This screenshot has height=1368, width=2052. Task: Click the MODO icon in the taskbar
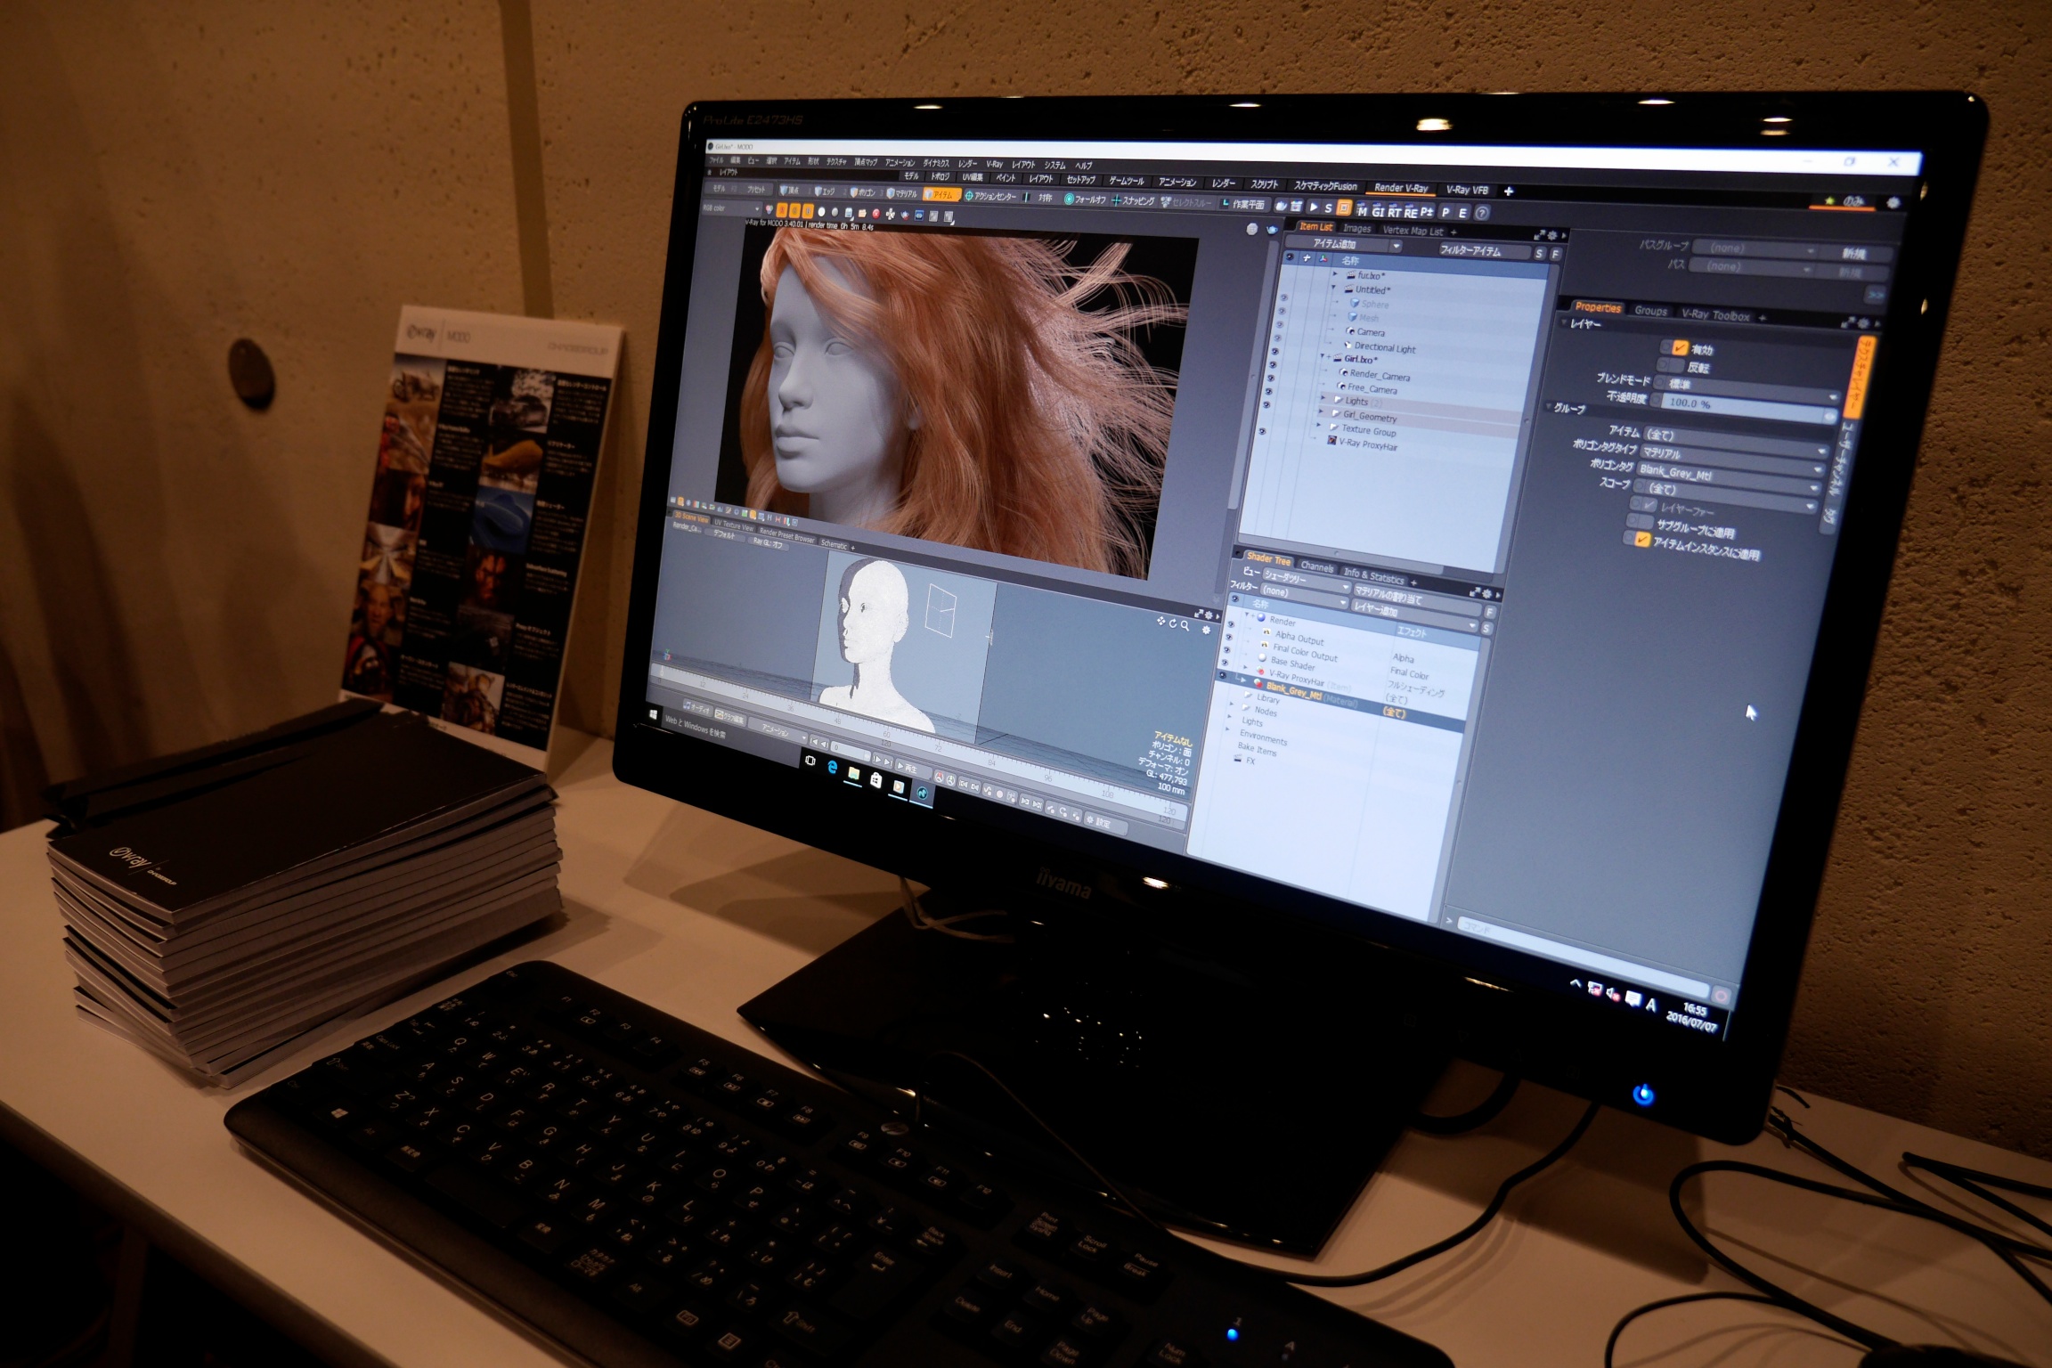coord(922,793)
